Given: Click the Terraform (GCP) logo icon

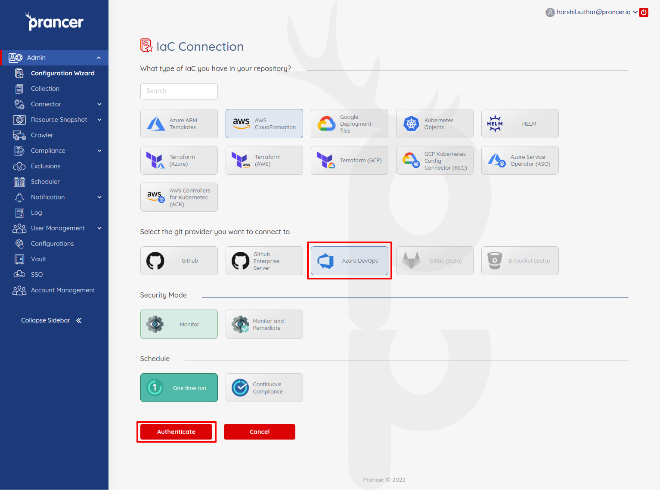Looking at the screenshot, I should tap(326, 160).
